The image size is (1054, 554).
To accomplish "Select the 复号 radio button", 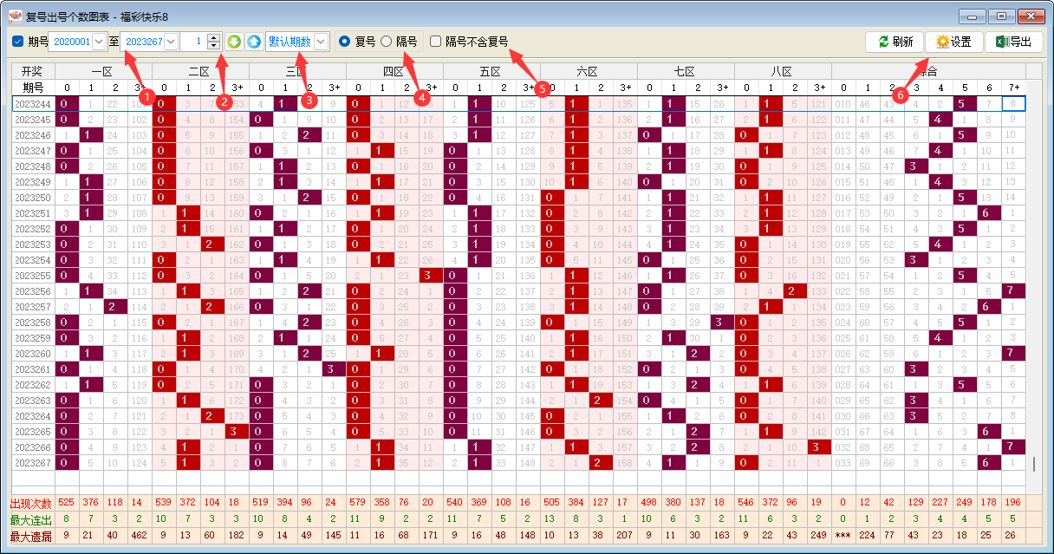I will 345,42.
